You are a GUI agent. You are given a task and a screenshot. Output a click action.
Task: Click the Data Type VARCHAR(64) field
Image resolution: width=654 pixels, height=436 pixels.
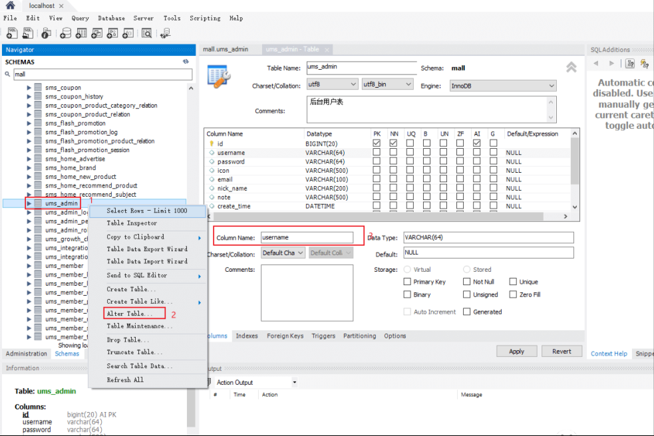(x=488, y=237)
